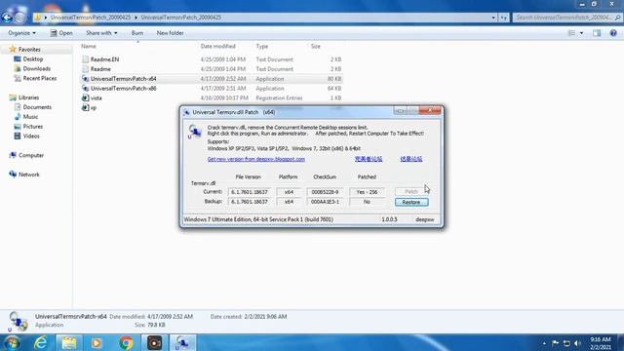The image size is (624, 351).
Task: Sort files by the Size column
Action: (316, 46)
